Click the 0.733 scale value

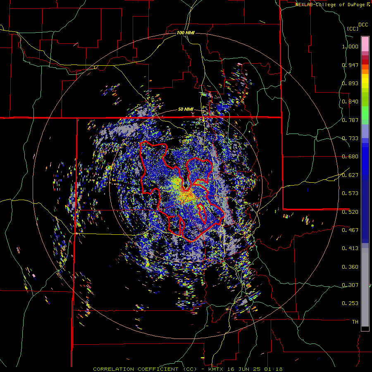350,138
